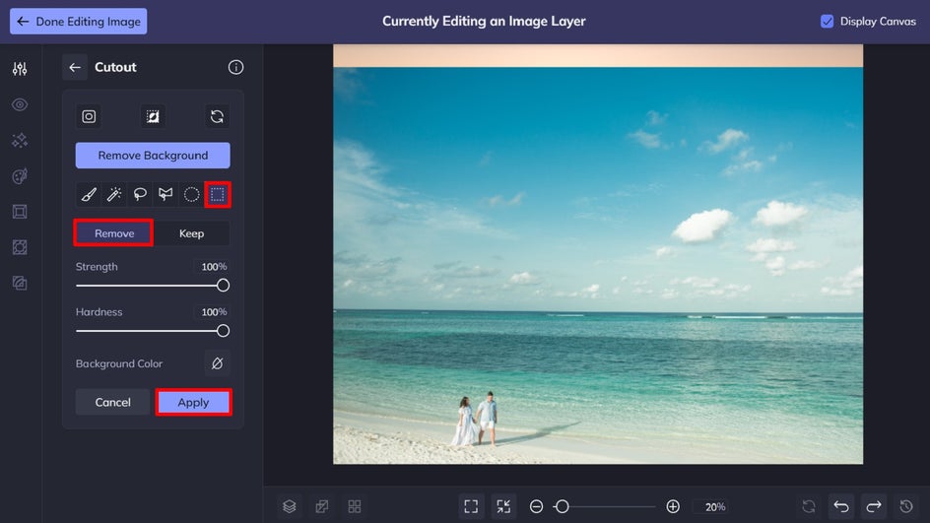Toggle the Display Canvas checkbox
Screen dimensions: 930x523
[827, 22]
